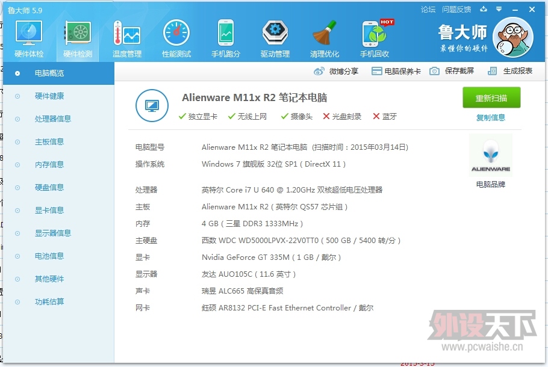Share via 微博分享

point(336,71)
